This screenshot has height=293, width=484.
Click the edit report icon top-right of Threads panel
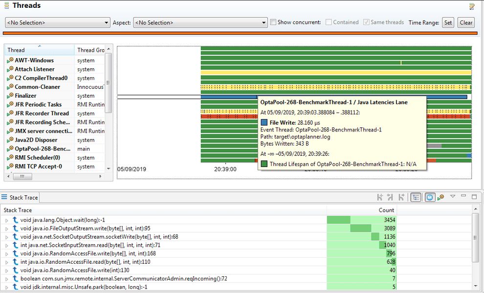click(471, 6)
